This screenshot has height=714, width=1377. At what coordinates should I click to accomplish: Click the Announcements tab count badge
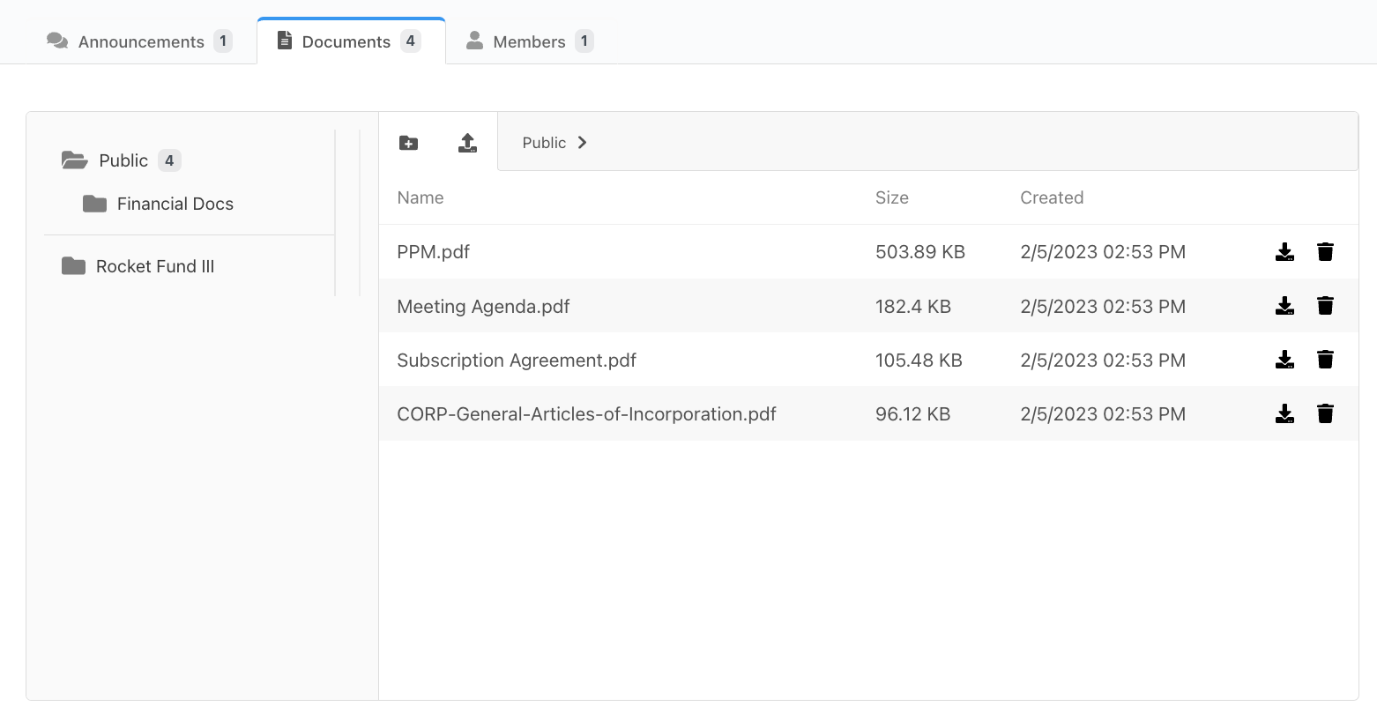point(223,41)
